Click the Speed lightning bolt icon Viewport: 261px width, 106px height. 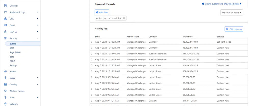pyautogui.click(x=5, y=78)
